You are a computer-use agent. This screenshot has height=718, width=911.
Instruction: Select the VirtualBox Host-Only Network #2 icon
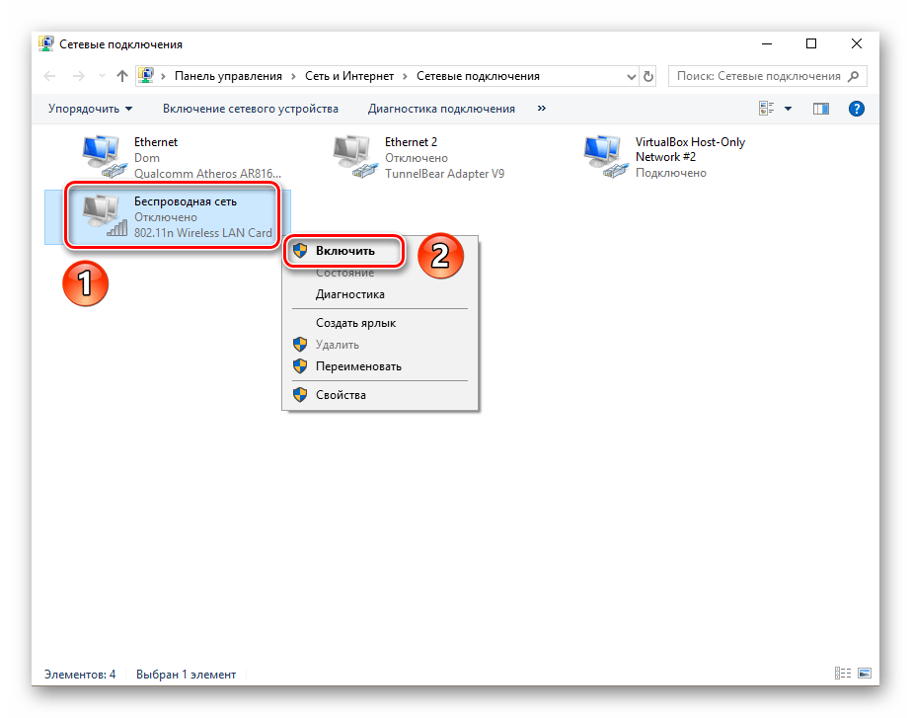pyautogui.click(x=607, y=156)
